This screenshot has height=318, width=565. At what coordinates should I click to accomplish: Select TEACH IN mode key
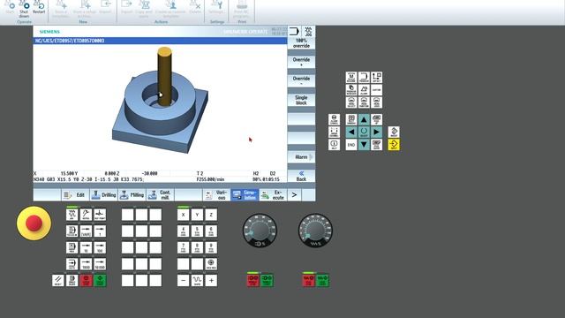[x=72, y=231]
